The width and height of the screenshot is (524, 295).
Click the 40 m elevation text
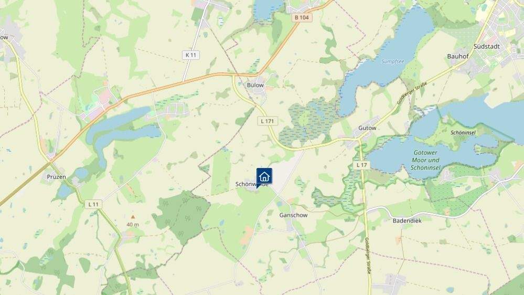[x=133, y=225]
